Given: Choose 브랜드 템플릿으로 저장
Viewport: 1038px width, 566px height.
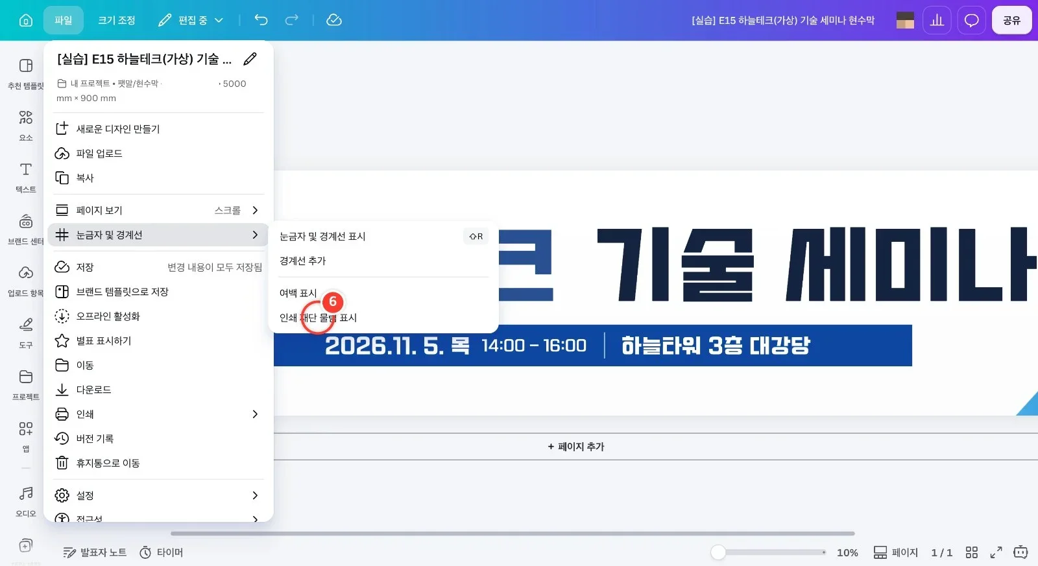Looking at the screenshot, I should [158, 292].
